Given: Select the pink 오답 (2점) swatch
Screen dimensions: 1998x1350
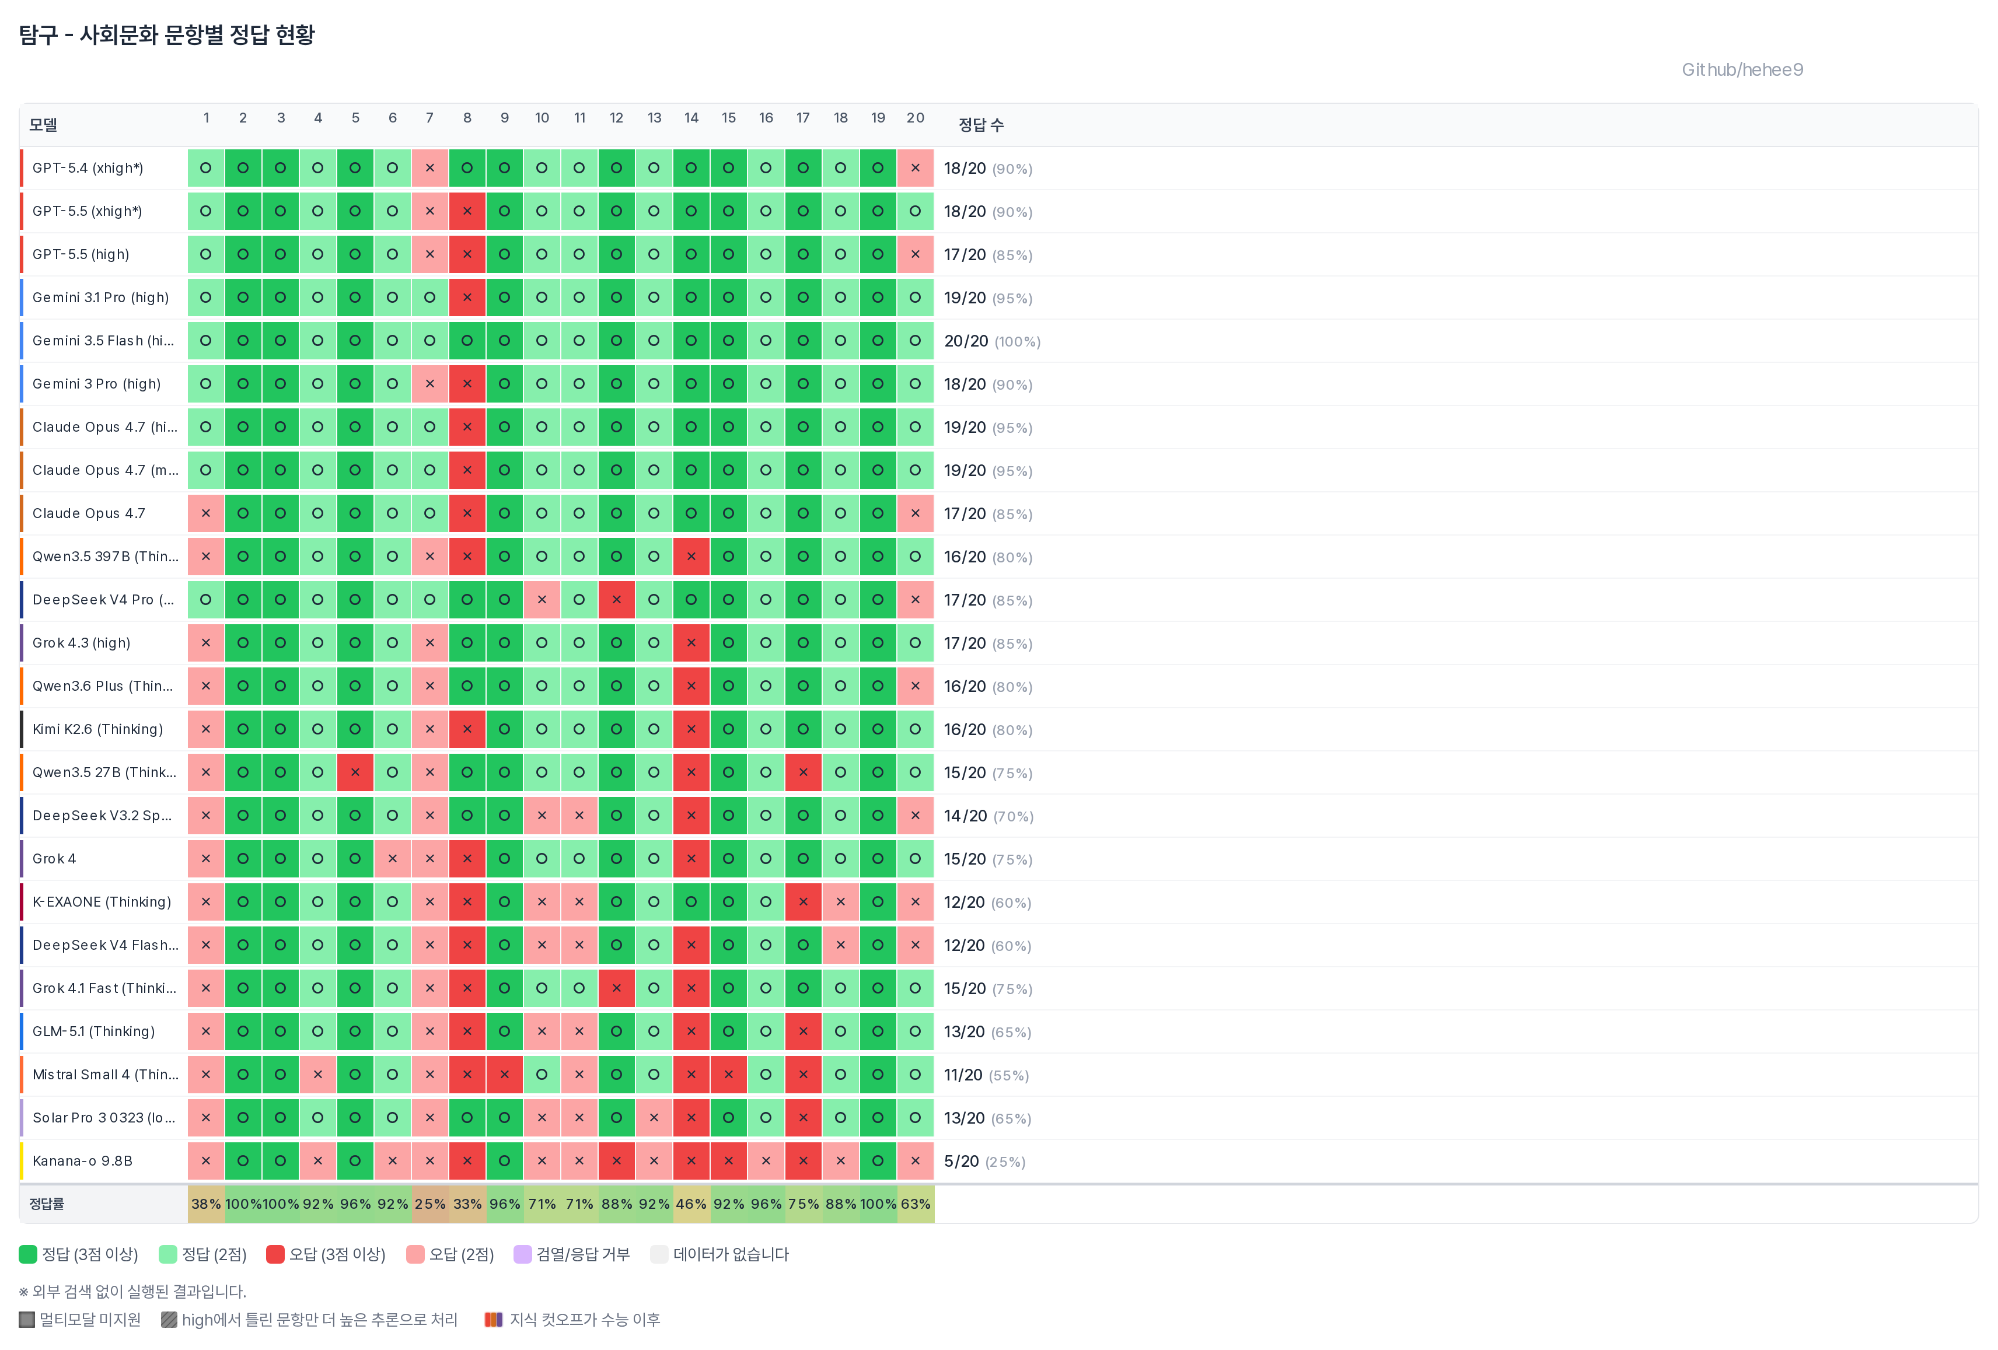Looking at the screenshot, I should pos(415,1254).
